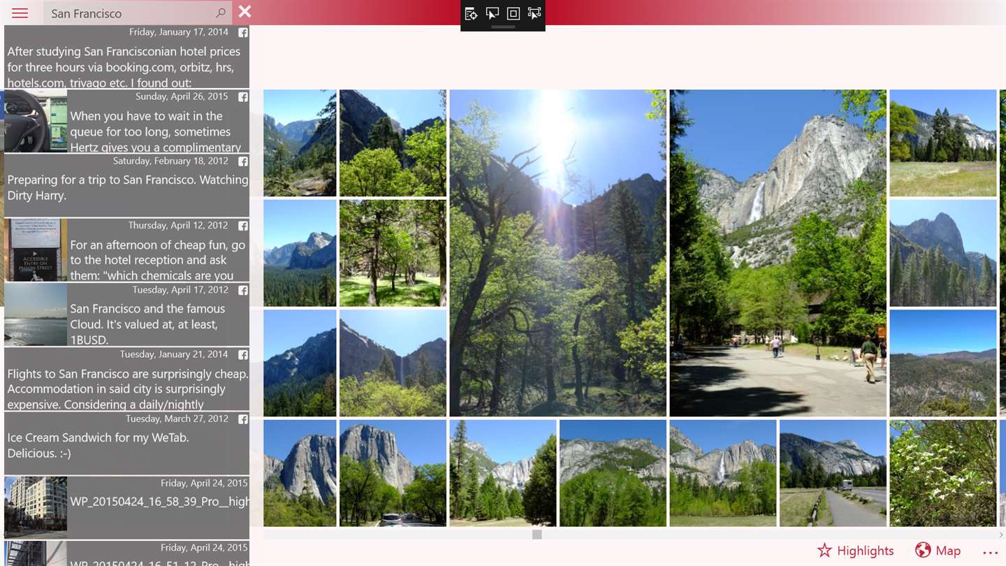The width and height of the screenshot is (1006, 566).
Task: Click Facebook icon on January 17, 2014 post
Action: click(x=243, y=33)
